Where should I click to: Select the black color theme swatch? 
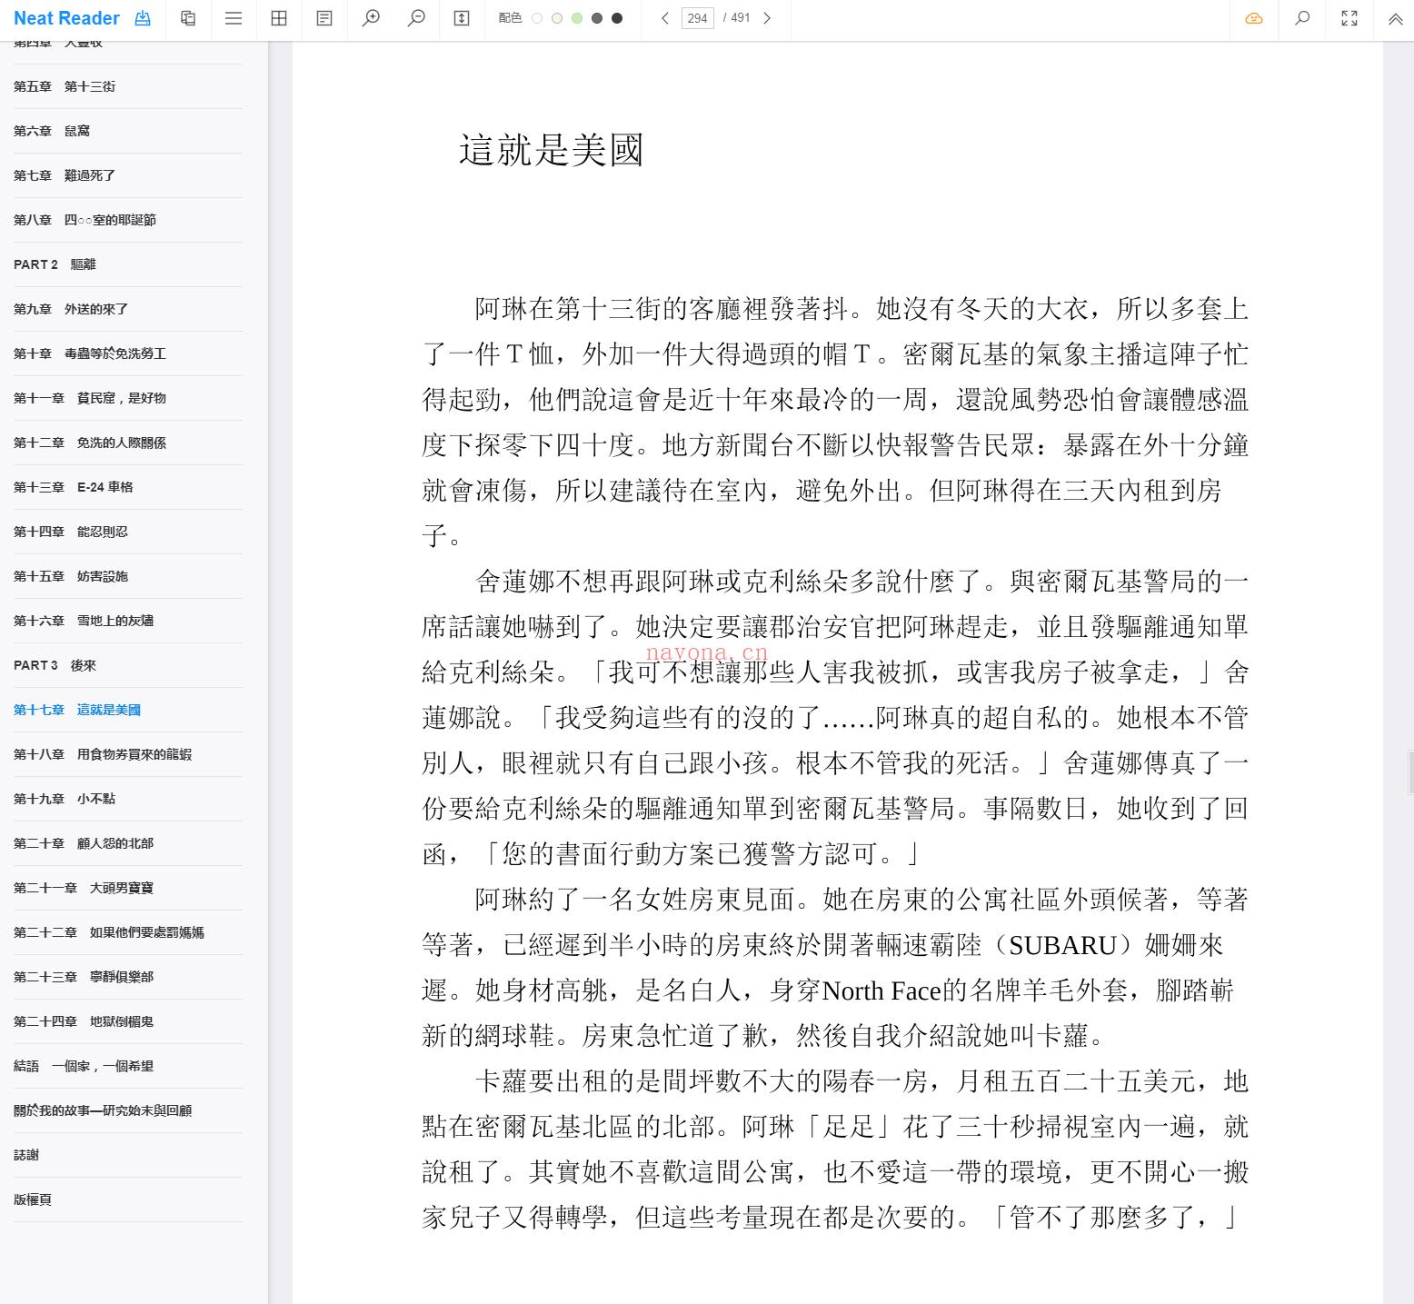click(x=617, y=18)
